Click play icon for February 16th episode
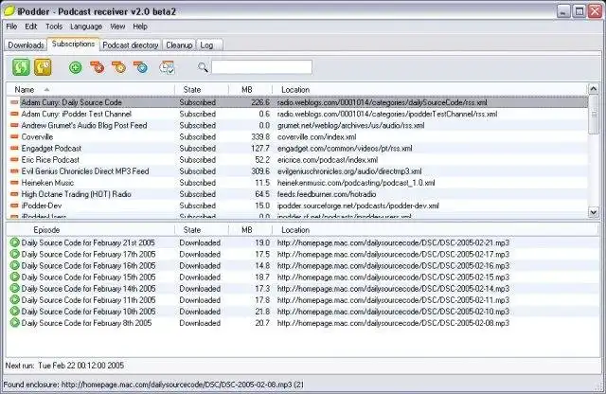This screenshot has height=394, width=606. 15,265
